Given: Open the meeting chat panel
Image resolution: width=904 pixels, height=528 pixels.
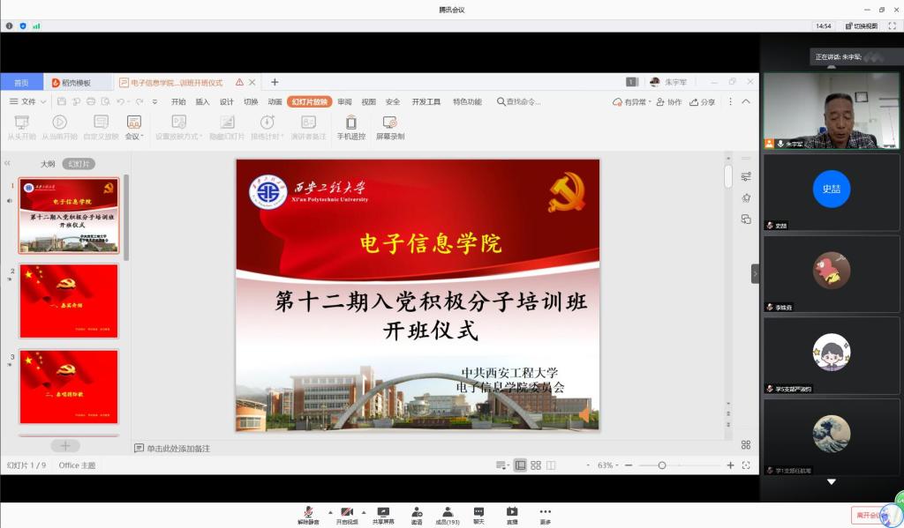Looking at the screenshot, I should point(478,515).
